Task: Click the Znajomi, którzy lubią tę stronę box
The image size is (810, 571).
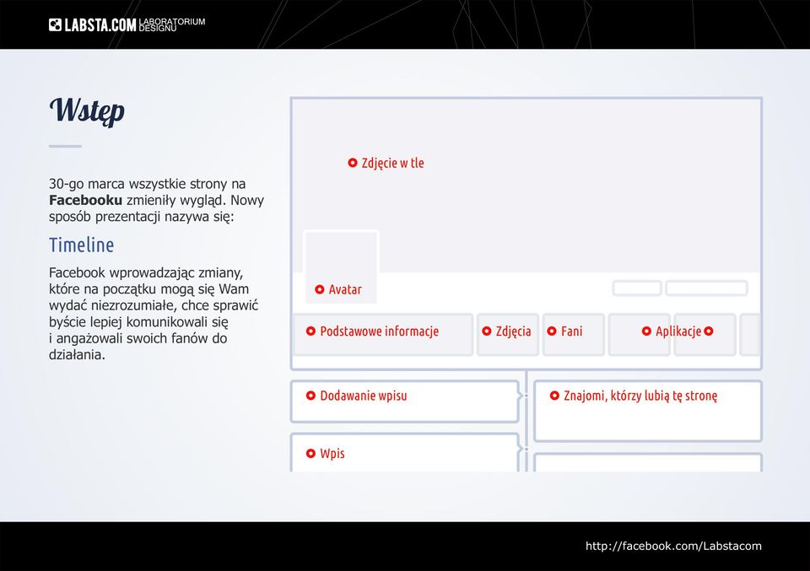Action: click(x=648, y=411)
